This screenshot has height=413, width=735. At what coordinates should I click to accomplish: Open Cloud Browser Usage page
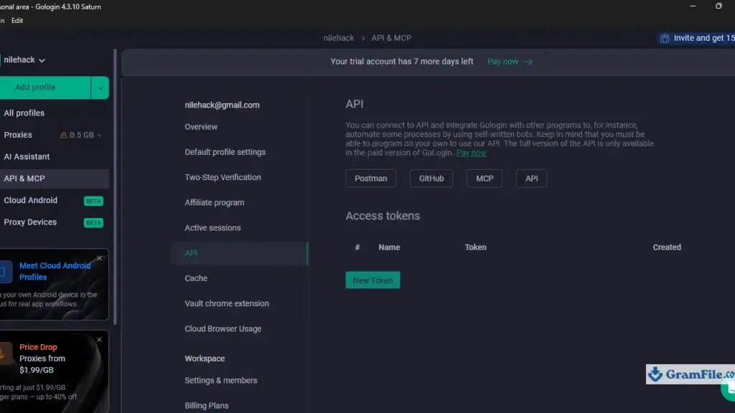(223, 328)
